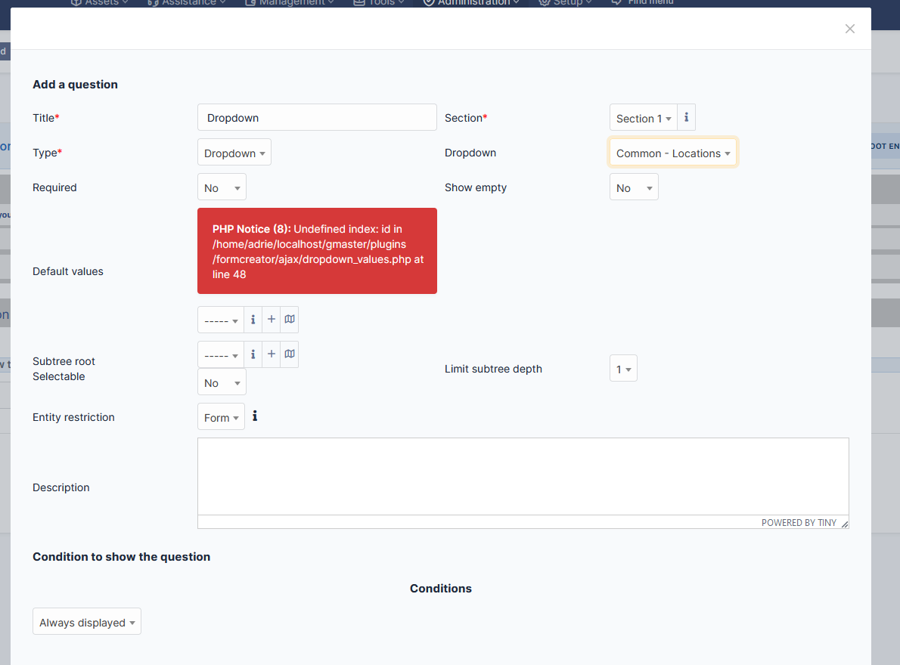Open the Section 1 dropdown
Viewport: 900px width, 665px height.
[x=642, y=118]
